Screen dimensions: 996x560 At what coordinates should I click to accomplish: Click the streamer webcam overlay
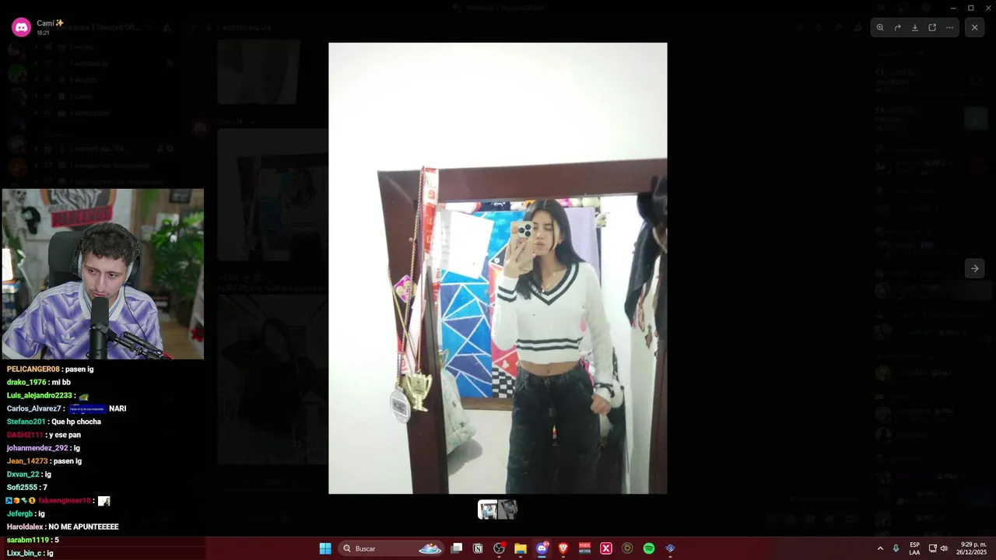[x=103, y=274]
